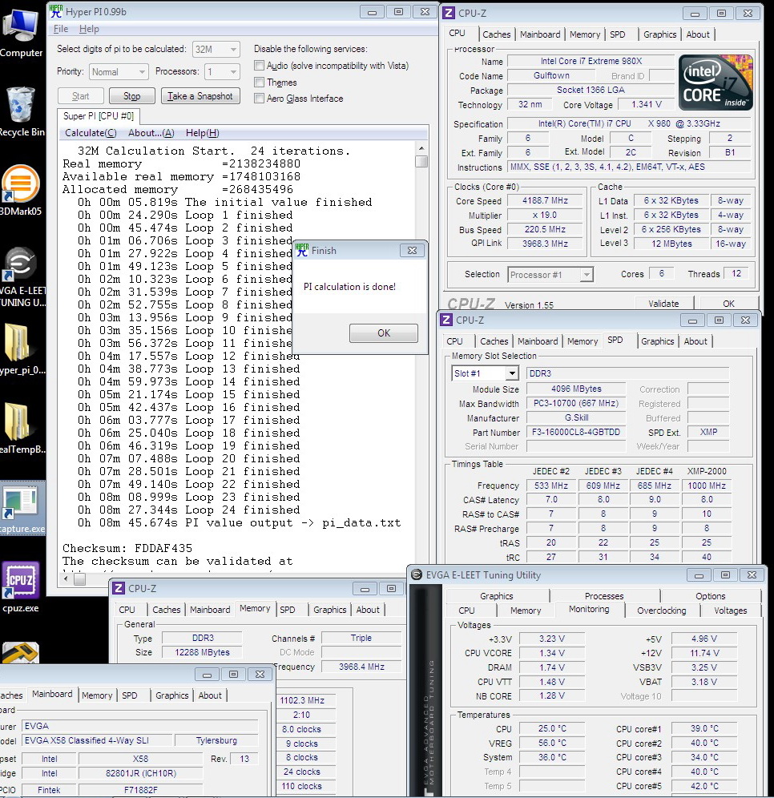Open the Options tab in E-LEET
The image size is (774, 798).
711,596
